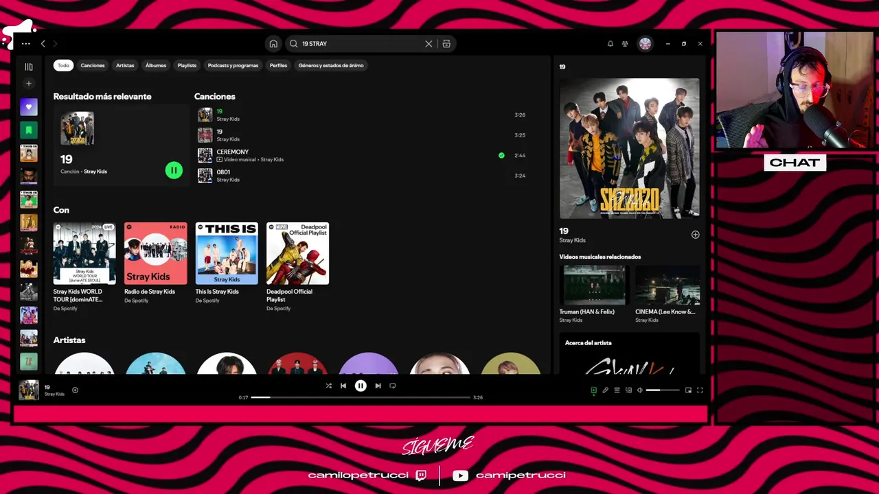Open This Is Stray Kids playlist

(227, 263)
